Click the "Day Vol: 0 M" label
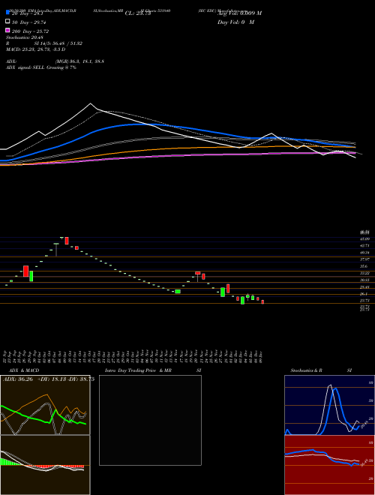Viewport: 375px width, 495px height. point(235,22)
